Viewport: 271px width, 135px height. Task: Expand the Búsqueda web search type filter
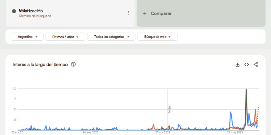click(x=157, y=37)
